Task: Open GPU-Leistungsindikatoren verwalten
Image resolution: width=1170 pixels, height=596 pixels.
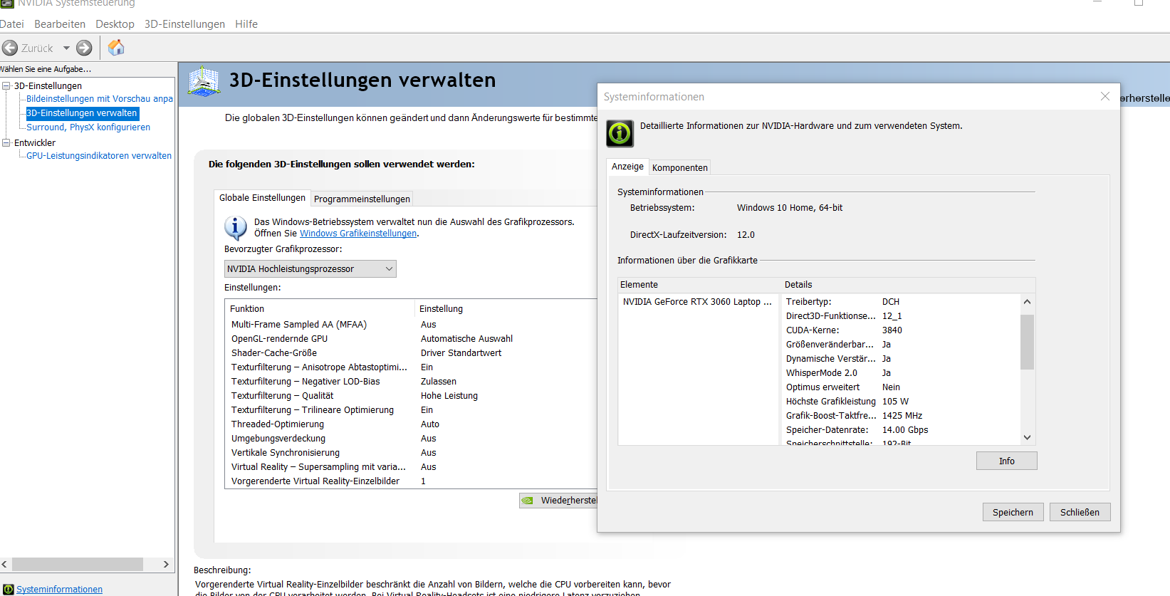Action: pos(99,156)
